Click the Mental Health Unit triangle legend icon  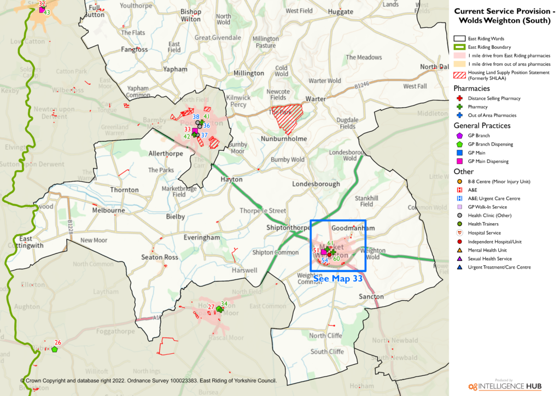click(x=459, y=250)
